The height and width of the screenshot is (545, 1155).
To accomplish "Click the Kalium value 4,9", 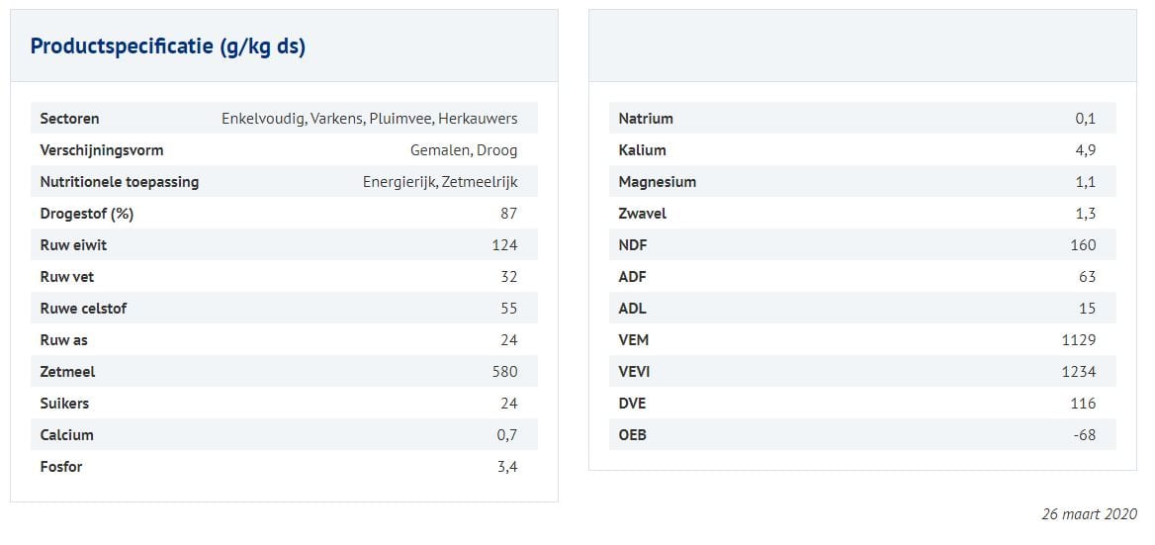I will 1085,150.
